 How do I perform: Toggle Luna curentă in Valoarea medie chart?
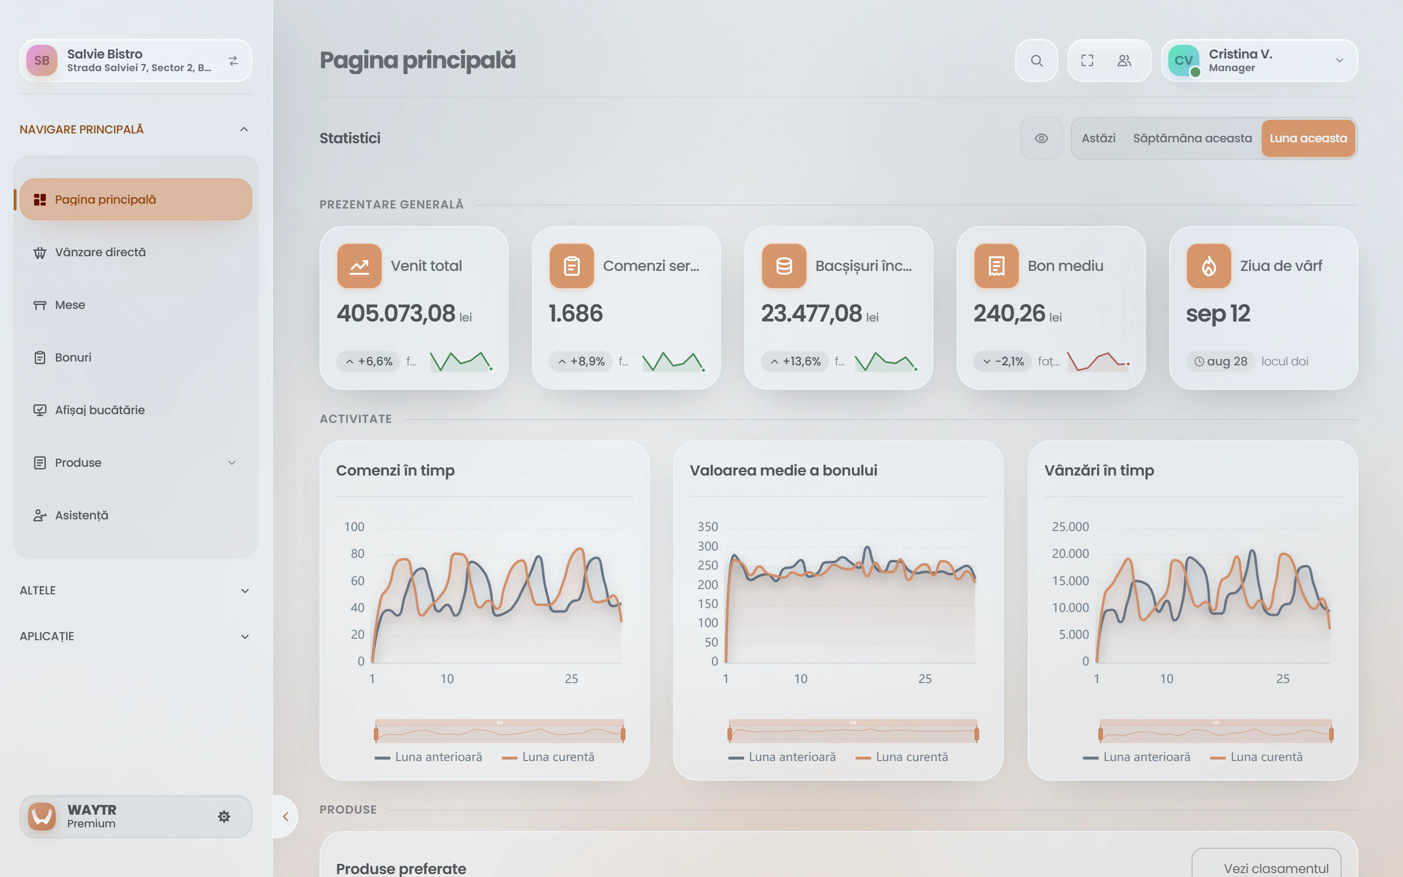click(902, 757)
